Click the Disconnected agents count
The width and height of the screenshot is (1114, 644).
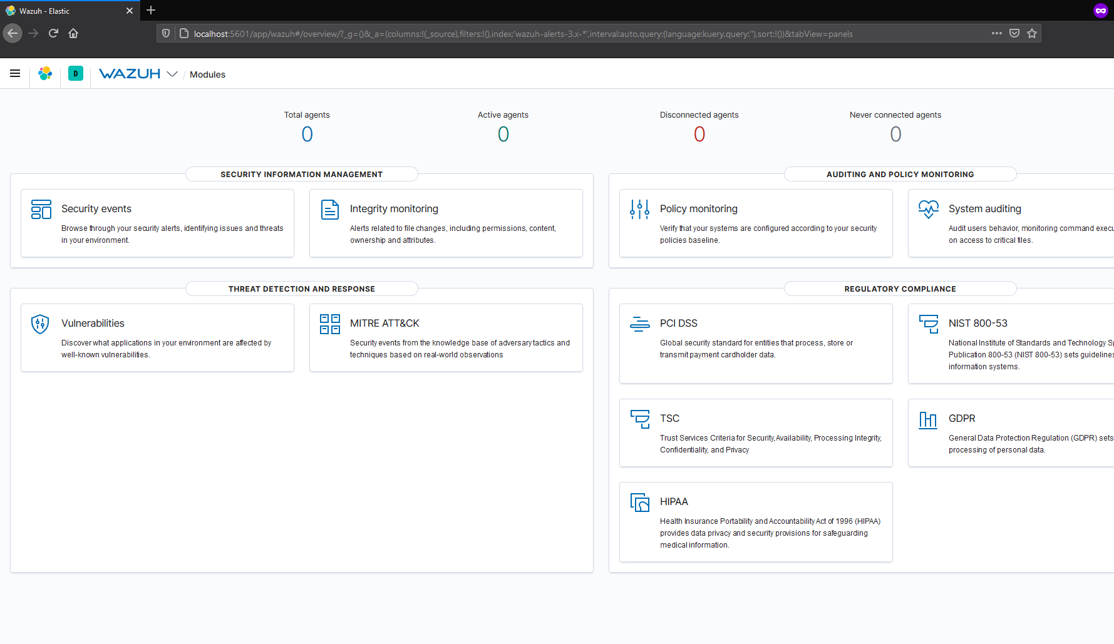click(x=699, y=134)
